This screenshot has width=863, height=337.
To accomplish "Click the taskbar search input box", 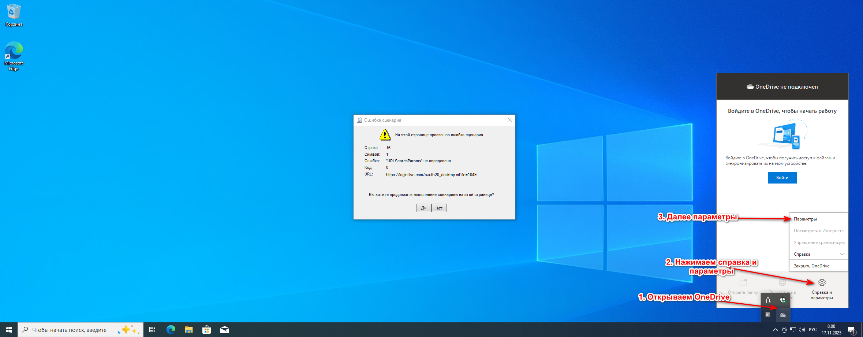I will pyautogui.click(x=70, y=330).
